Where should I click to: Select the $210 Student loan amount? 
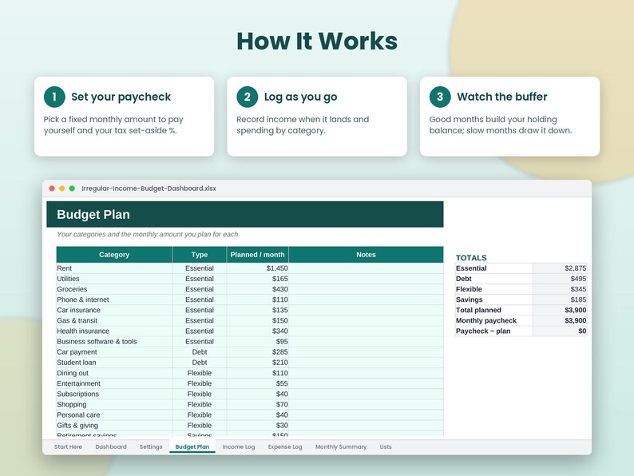point(258,363)
